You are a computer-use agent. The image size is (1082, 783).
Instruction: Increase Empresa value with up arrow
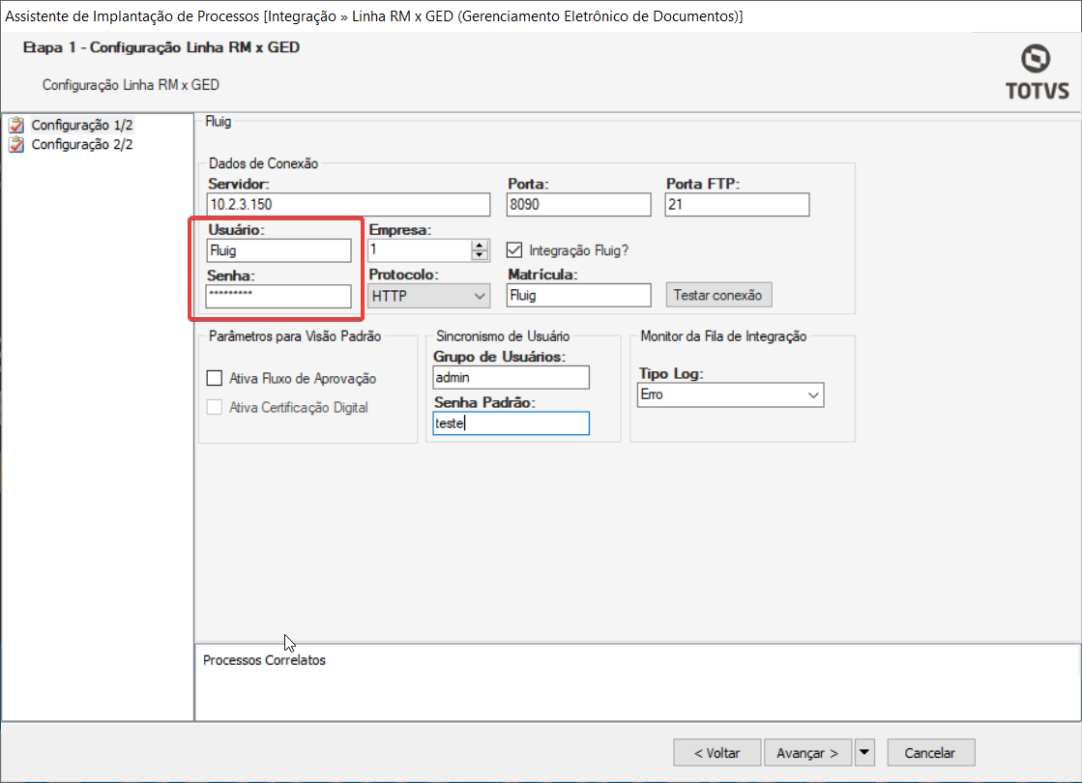(480, 245)
